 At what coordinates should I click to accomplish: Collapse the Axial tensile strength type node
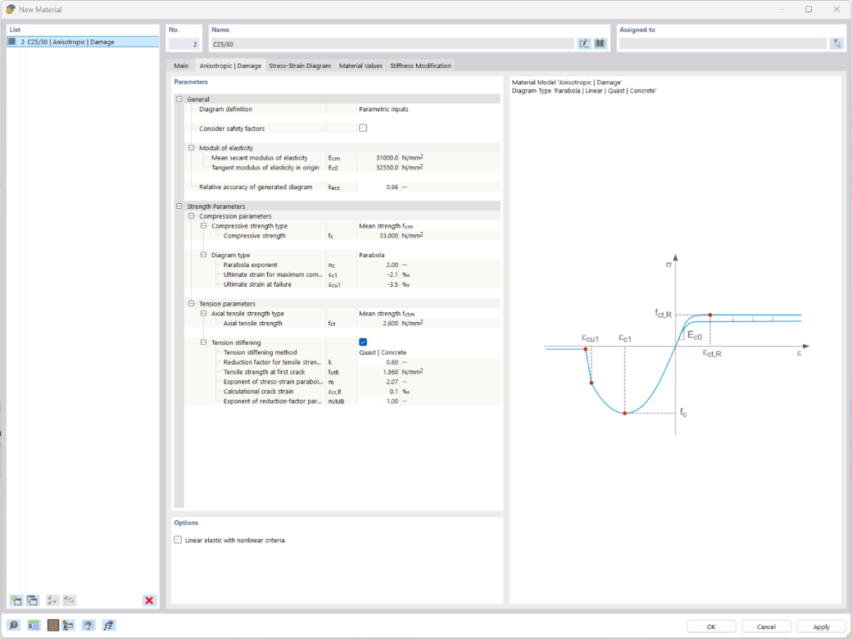203,314
